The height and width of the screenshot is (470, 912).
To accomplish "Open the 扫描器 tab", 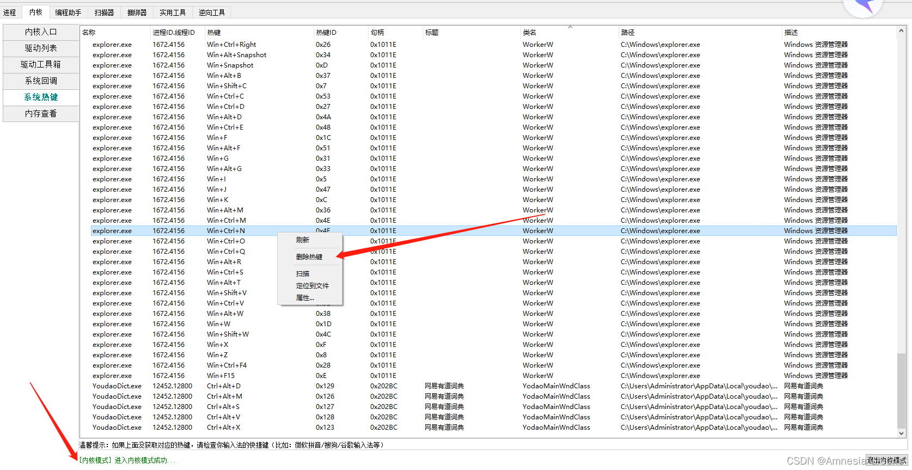I will (104, 12).
